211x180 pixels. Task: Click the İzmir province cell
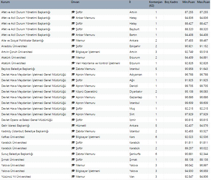pos(133,120)
